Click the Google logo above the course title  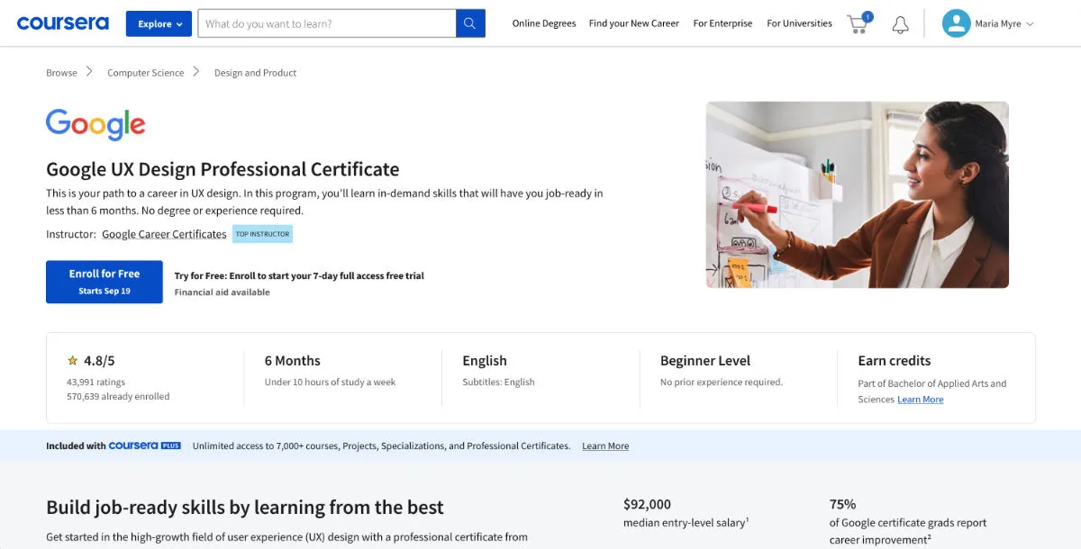tap(95, 124)
